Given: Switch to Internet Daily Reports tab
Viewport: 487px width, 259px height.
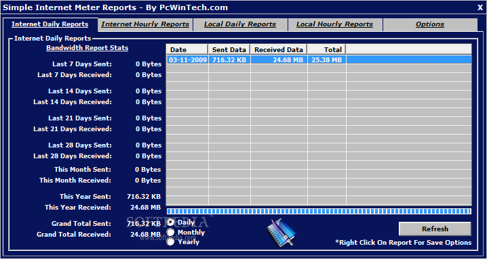Looking at the screenshot, I should [x=50, y=24].
